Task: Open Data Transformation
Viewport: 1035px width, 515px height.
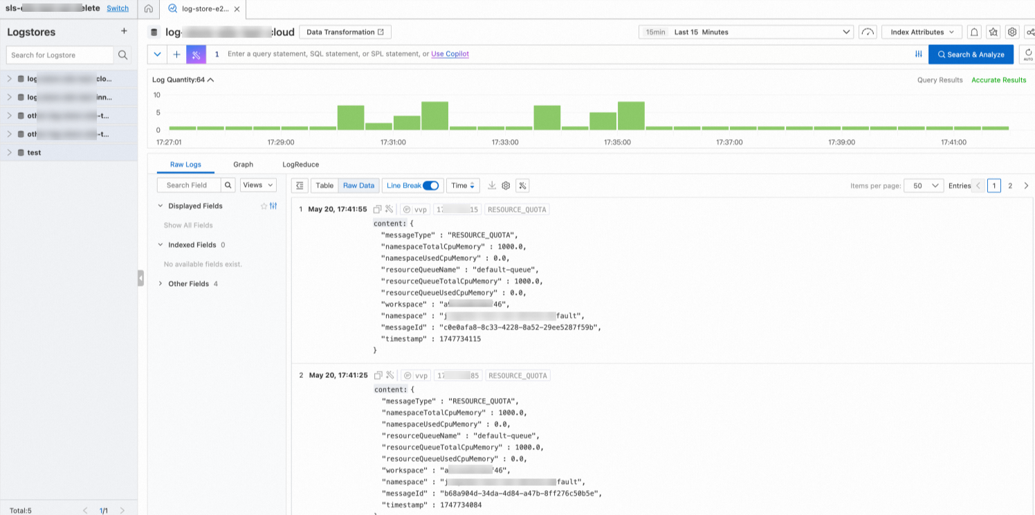Action: tap(345, 32)
